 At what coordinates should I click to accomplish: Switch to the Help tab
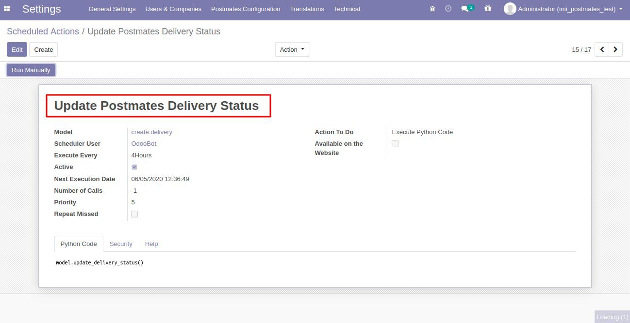click(x=151, y=244)
